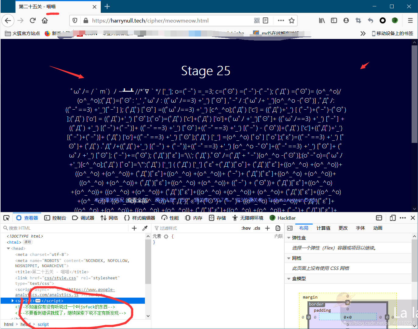Open the 网络 network tab
Viewport: 418px width, 329px height.
click(109, 218)
